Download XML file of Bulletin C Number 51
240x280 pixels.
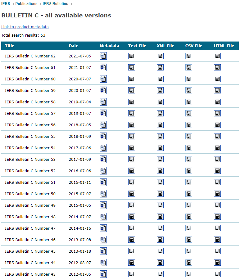[160, 182]
